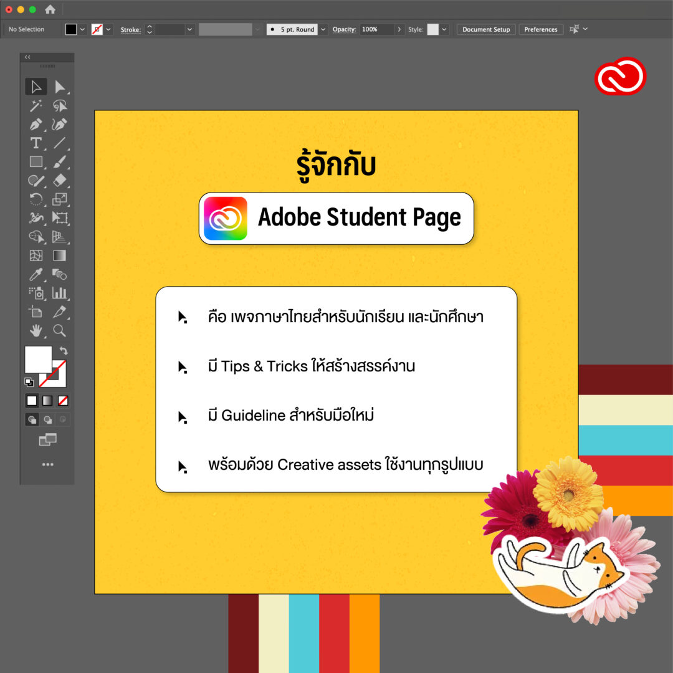This screenshot has width=673, height=673.
Task: Open the variable width profile dropdown
Action: pos(257,29)
